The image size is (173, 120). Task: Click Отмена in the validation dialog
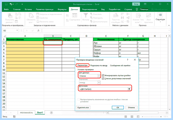(x=131, y=108)
